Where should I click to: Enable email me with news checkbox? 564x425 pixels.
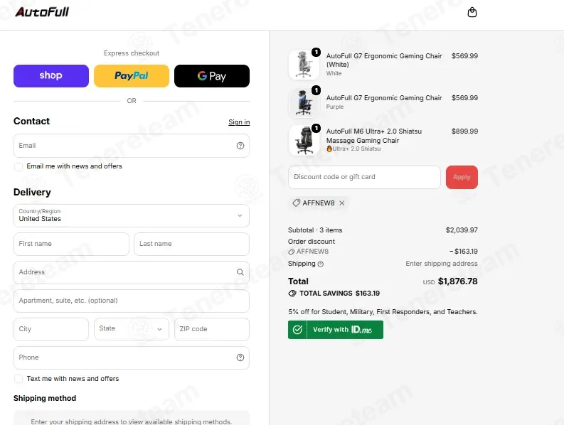18,166
